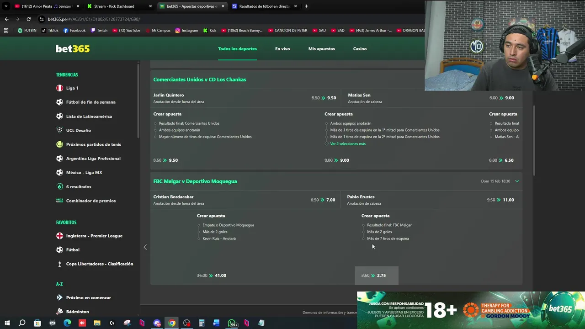The image size is (585, 329).
Task: Open the Chrome apps grid icon
Action: coord(6,31)
